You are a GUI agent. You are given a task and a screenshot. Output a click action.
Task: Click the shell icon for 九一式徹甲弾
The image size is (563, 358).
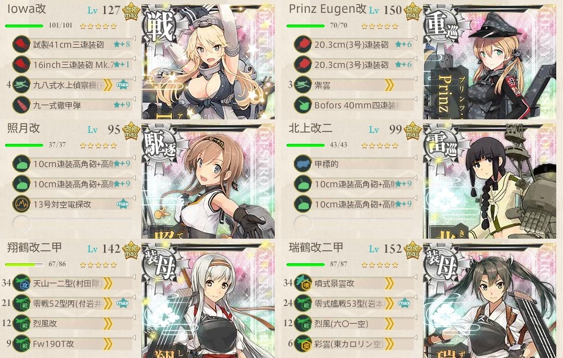pyautogui.click(x=21, y=105)
